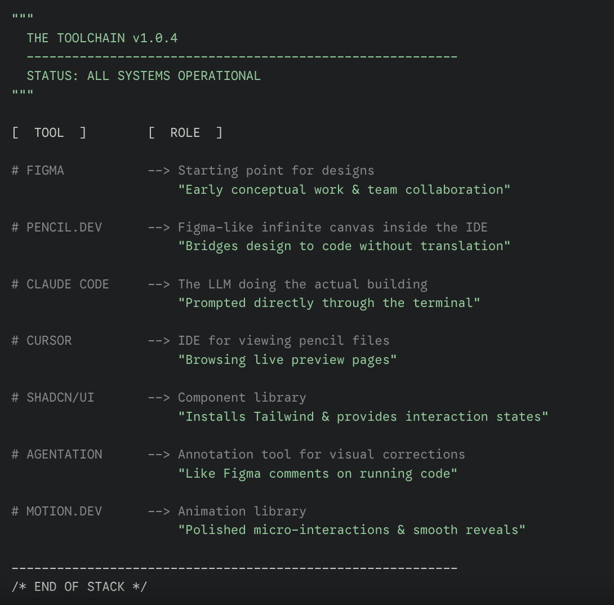The image size is (614, 605).
Task: Click "Like Figma comments on running code" quote
Action: 318,474
